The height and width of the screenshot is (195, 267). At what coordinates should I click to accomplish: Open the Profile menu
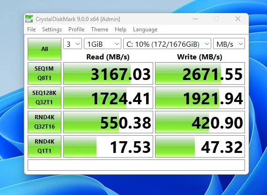[x=76, y=29]
